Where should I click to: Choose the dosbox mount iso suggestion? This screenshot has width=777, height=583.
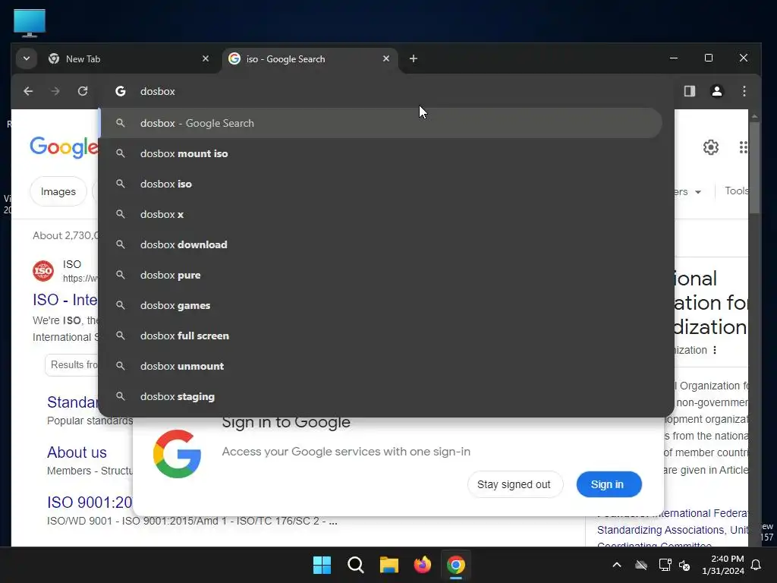(x=381, y=153)
